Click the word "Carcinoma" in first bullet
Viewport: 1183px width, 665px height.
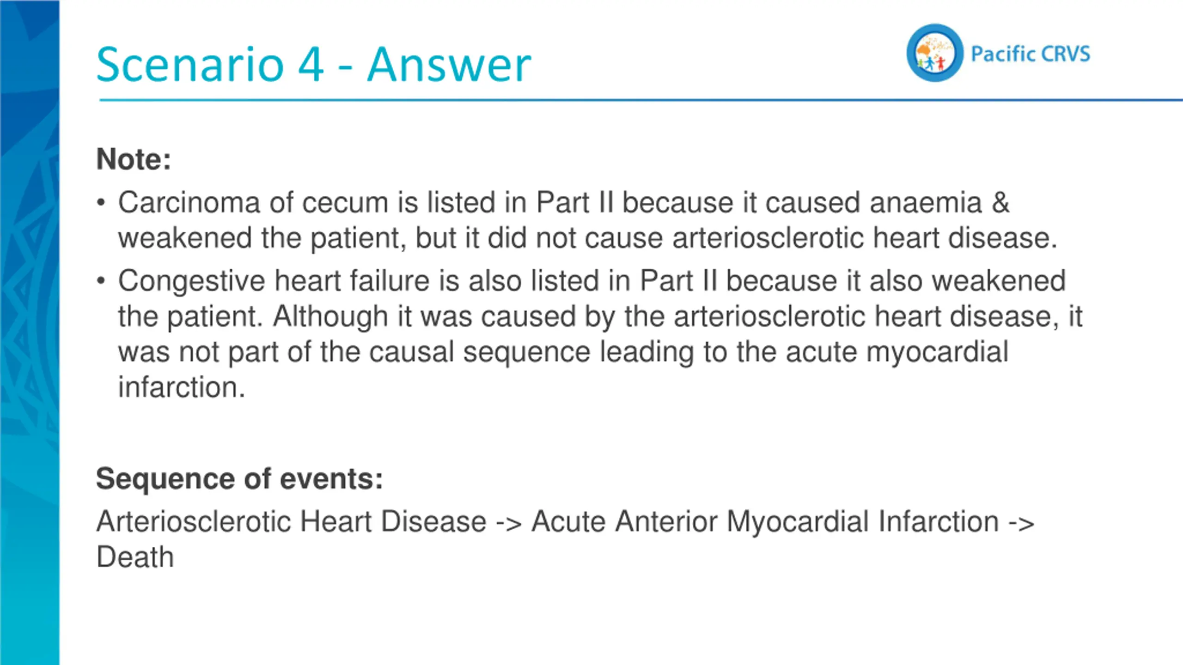pos(189,203)
